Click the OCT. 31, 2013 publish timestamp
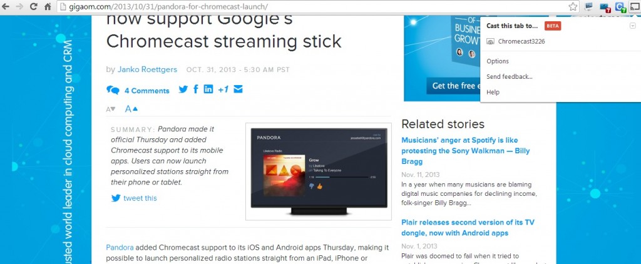The width and height of the screenshot is (641, 264). [x=238, y=70]
